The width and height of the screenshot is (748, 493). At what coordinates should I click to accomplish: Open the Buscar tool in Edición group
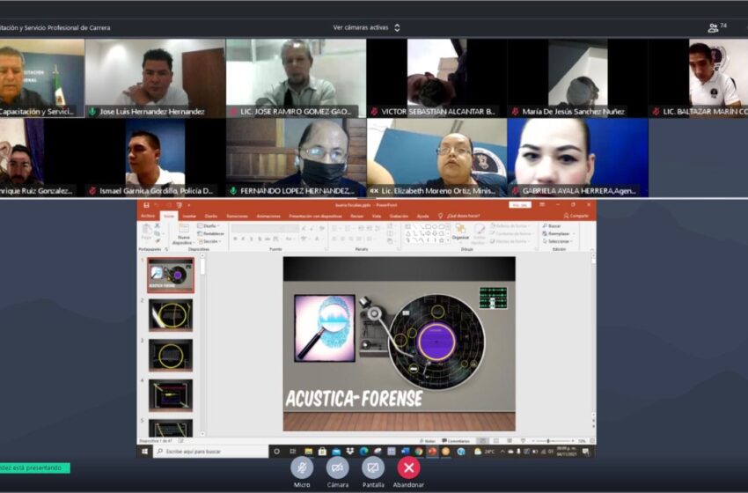pyautogui.click(x=553, y=225)
